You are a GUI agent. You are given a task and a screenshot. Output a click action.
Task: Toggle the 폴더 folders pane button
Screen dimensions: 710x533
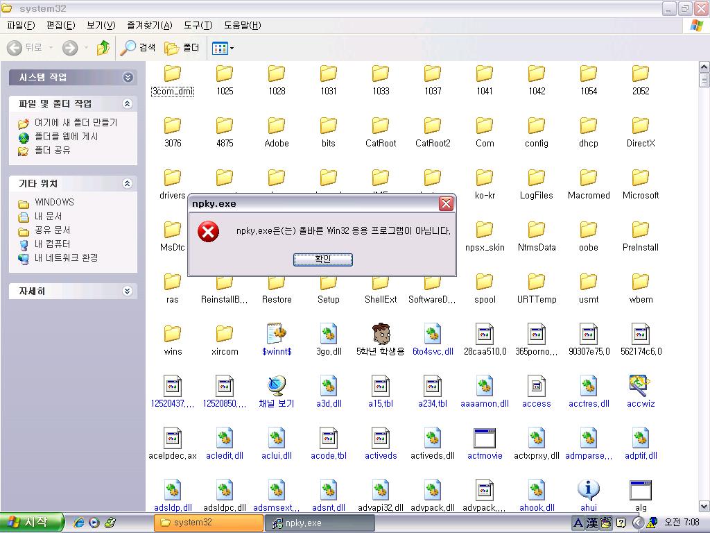tap(182, 48)
